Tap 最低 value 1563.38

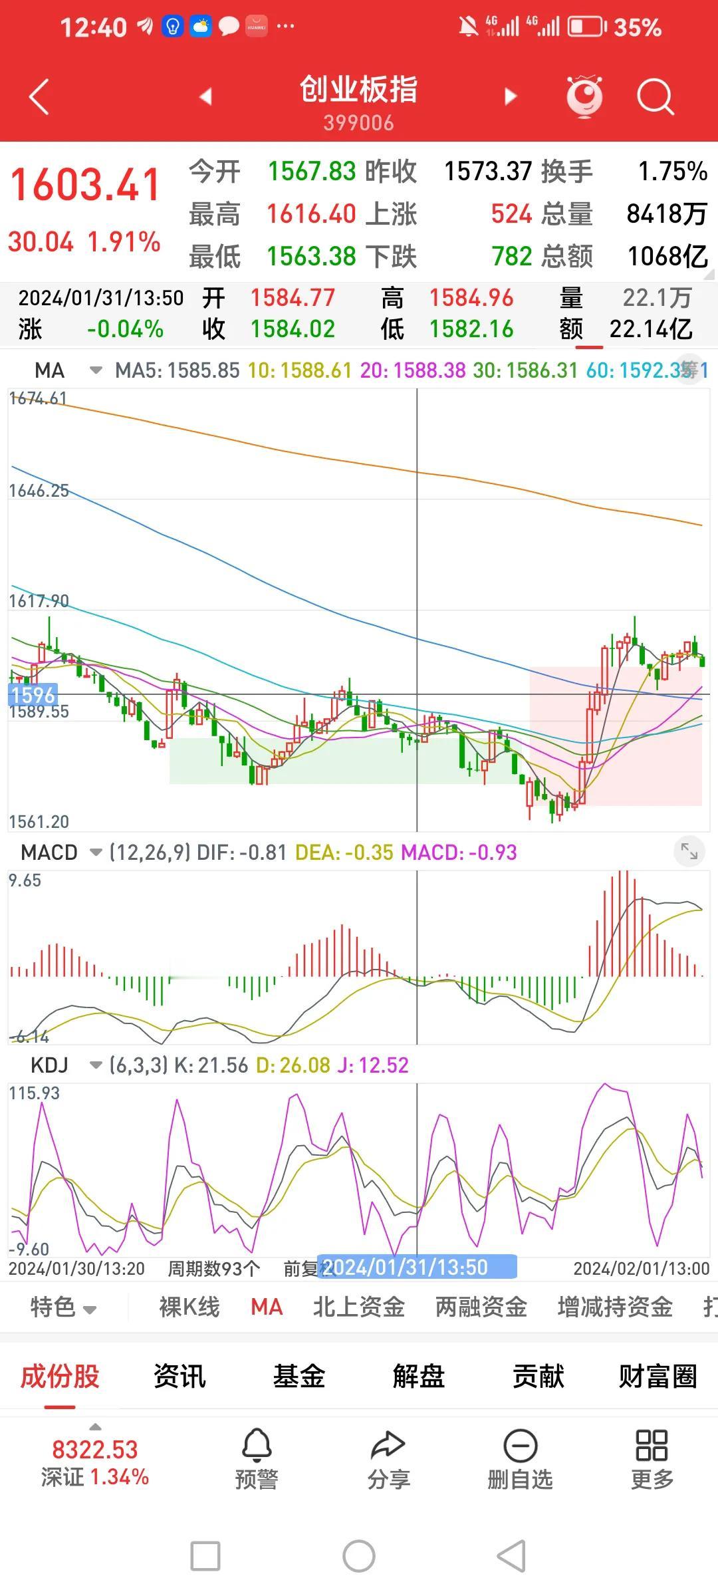312,256
